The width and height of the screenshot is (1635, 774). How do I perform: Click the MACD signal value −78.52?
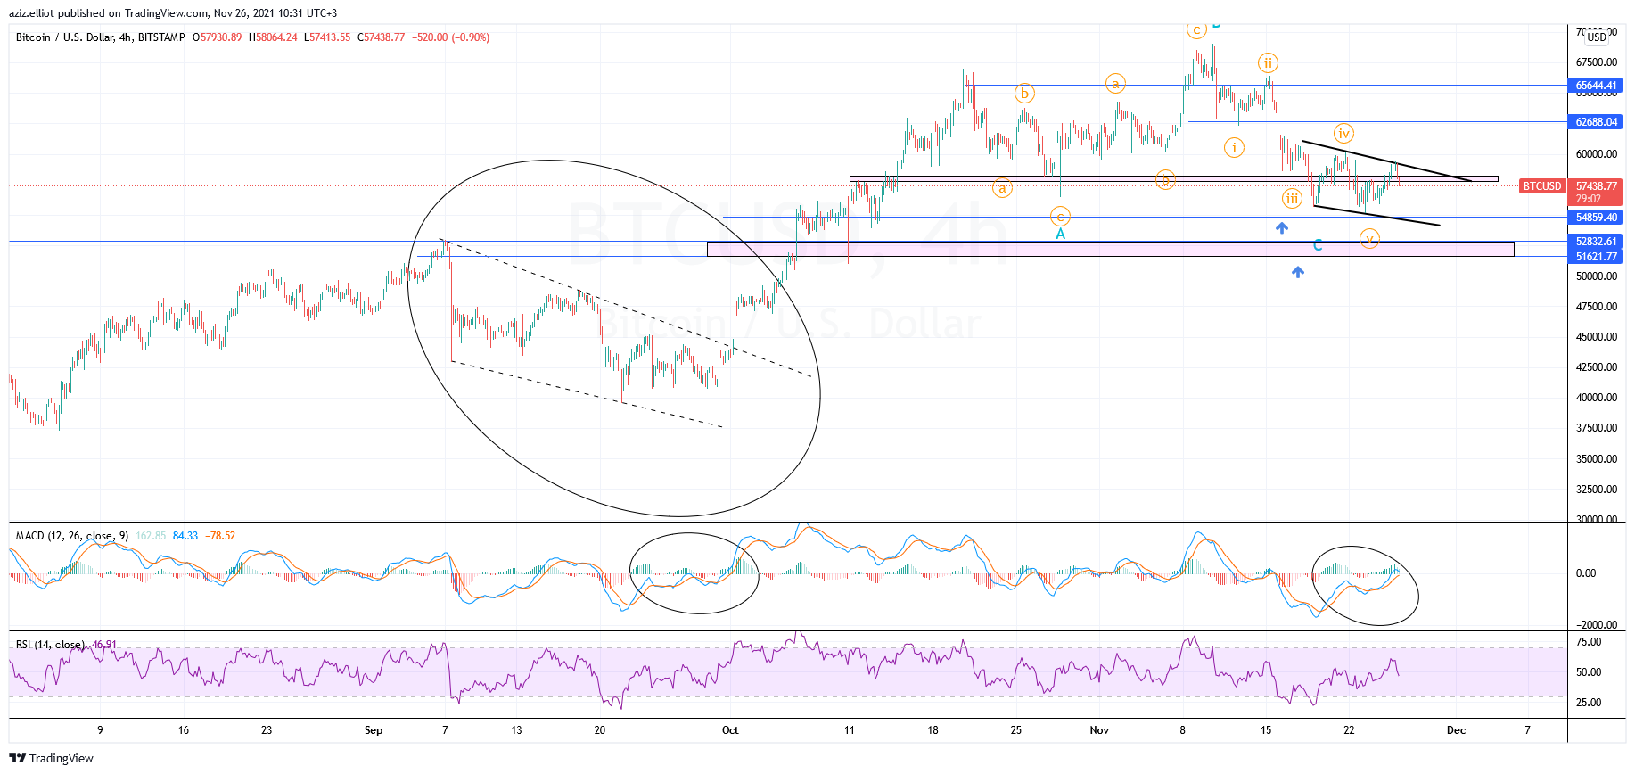tap(220, 536)
